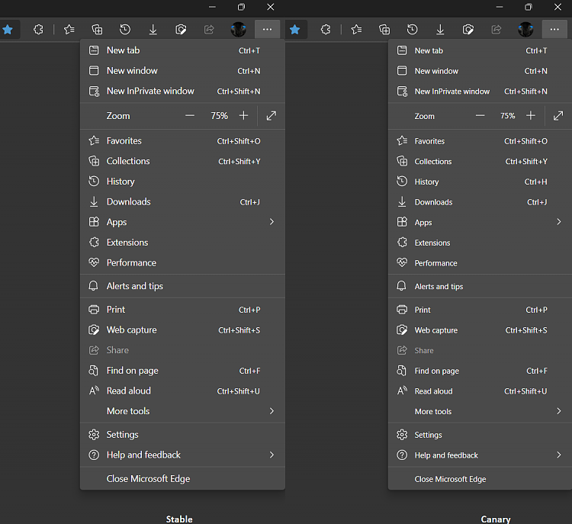This screenshot has height=524, width=572.
Task: Expand More tools submenu in Stable menu
Action: [x=272, y=411]
